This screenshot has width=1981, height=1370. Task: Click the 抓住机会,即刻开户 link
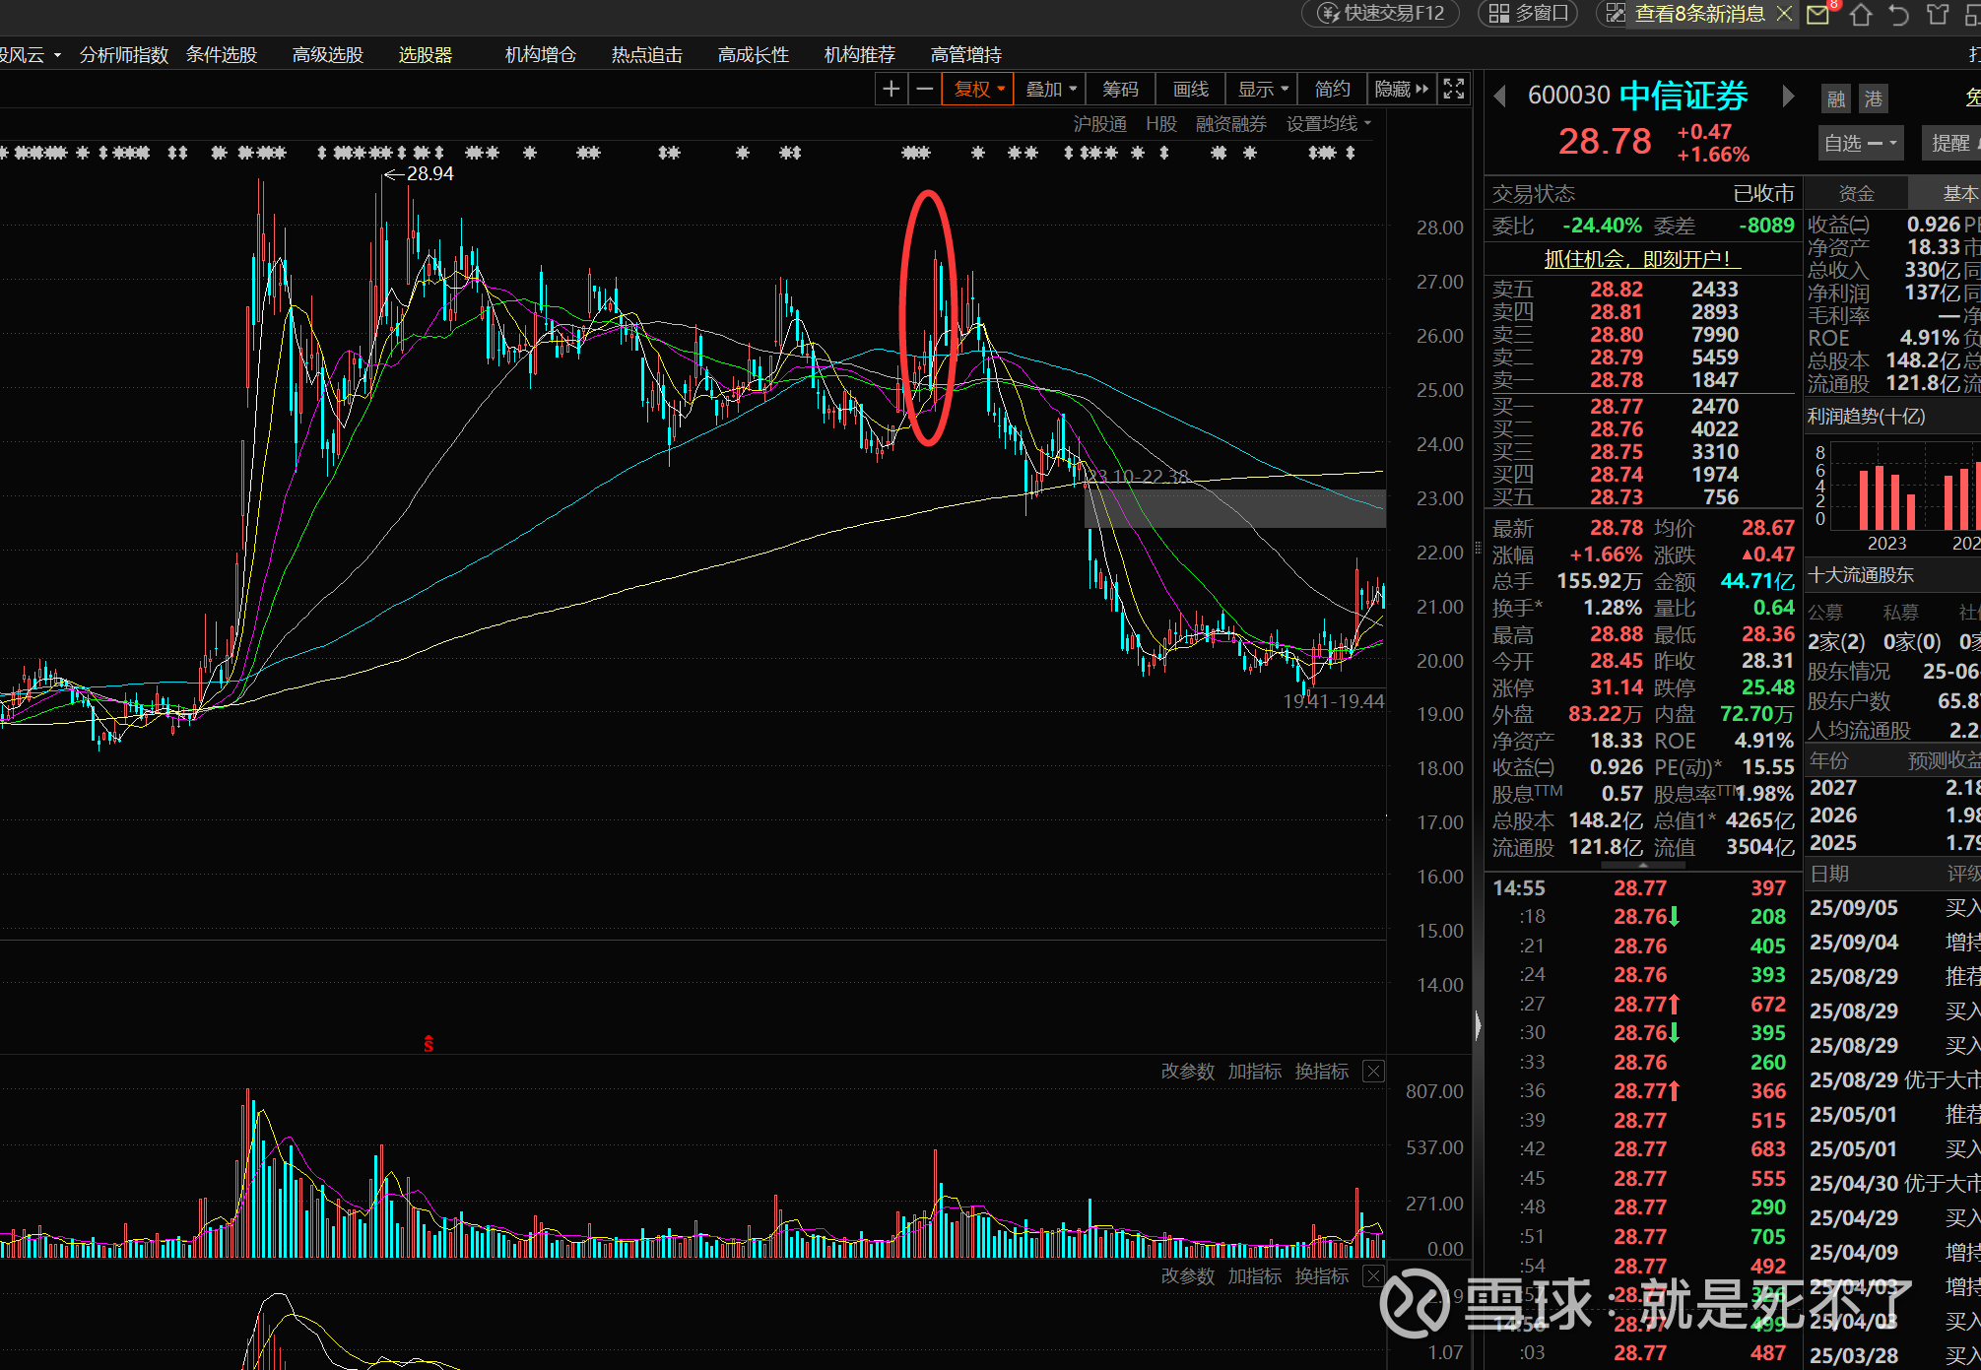1642,259
